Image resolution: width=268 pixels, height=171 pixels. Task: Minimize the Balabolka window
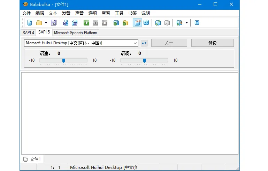point(200,5)
